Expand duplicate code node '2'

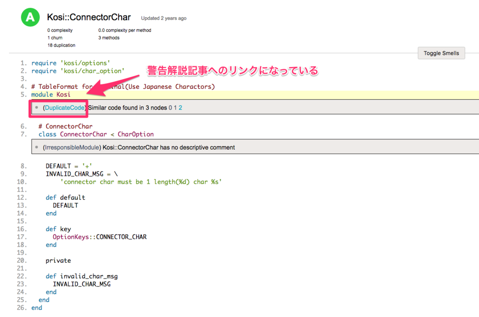click(181, 107)
